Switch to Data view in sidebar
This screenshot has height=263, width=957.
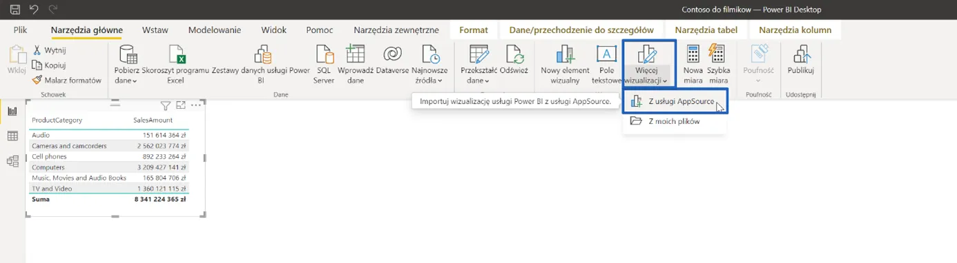pos(12,136)
